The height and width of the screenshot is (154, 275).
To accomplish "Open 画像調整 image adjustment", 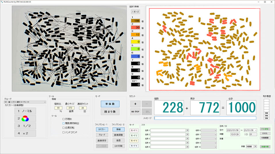I will [x=119, y=135].
